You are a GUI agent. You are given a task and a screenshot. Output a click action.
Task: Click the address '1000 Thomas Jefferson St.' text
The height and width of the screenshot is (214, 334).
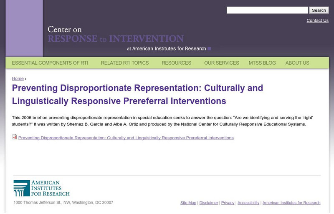click(x=63, y=202)
